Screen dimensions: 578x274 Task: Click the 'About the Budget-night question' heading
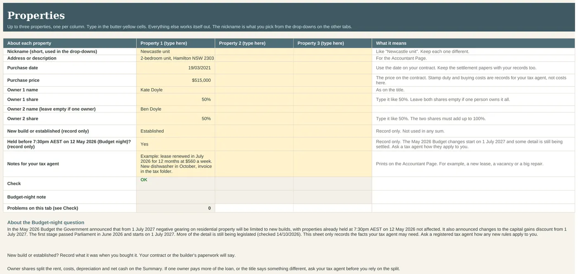(46, 222)
